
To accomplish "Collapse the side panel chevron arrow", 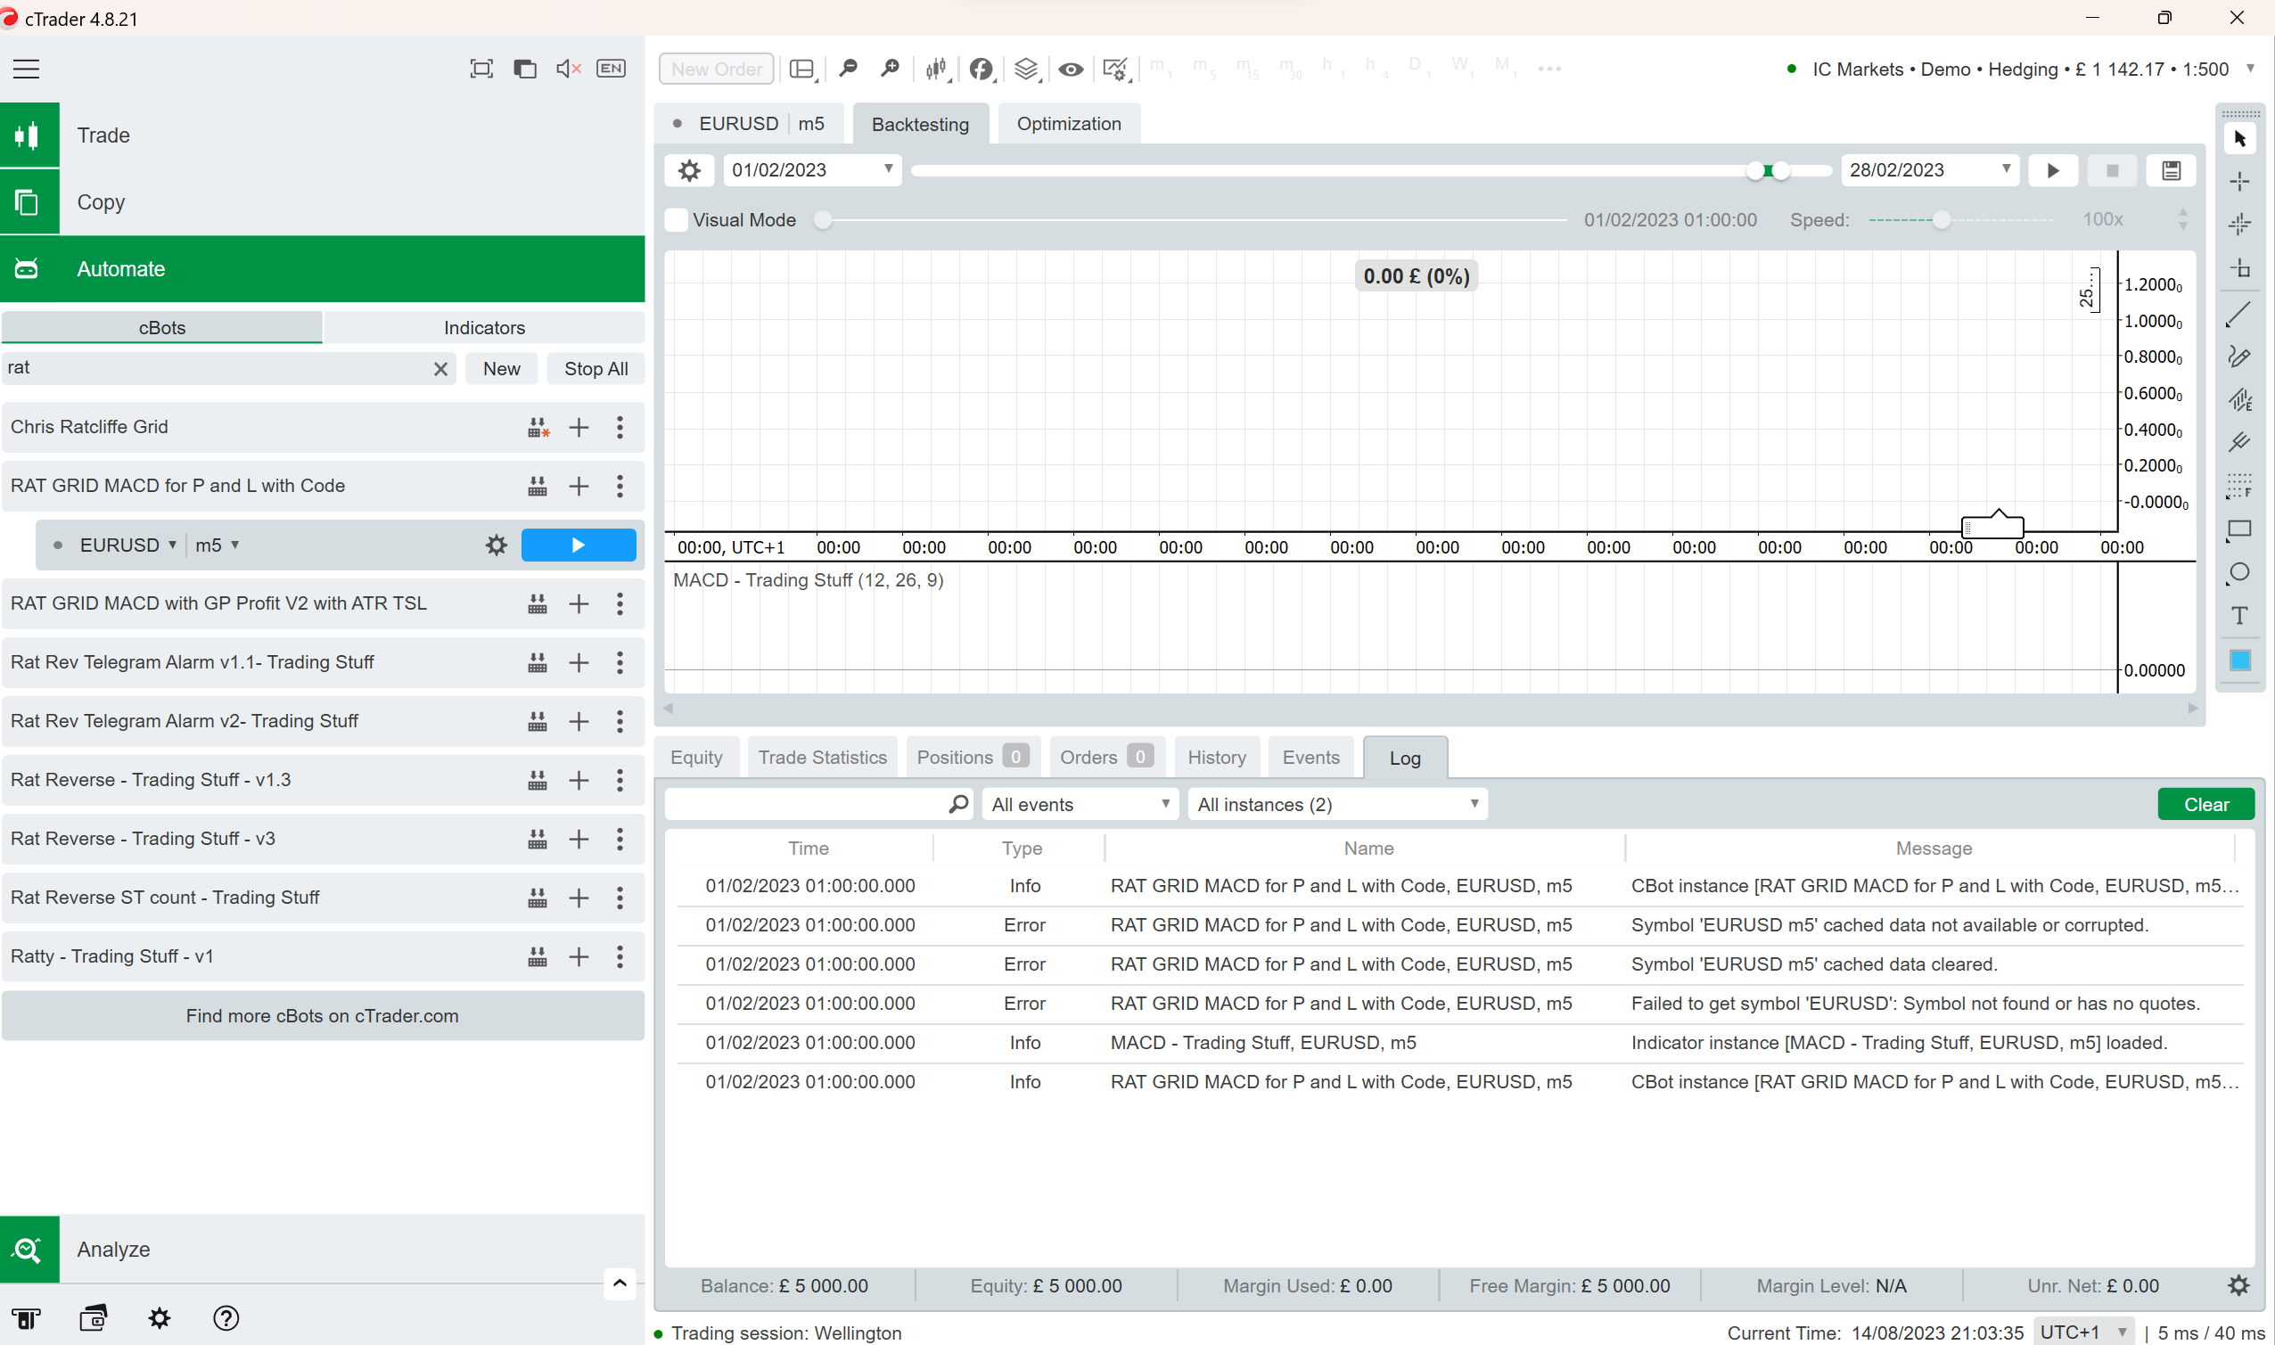I will 620,1283.
